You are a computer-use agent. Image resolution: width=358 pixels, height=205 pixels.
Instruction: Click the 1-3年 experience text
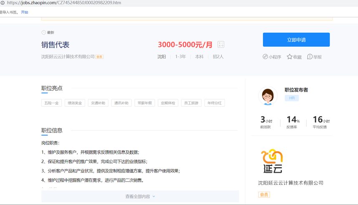[x=180, y=57]
